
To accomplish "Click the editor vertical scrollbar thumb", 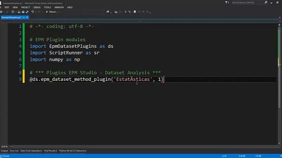I will pyautogui.click(x=279, y=68).
